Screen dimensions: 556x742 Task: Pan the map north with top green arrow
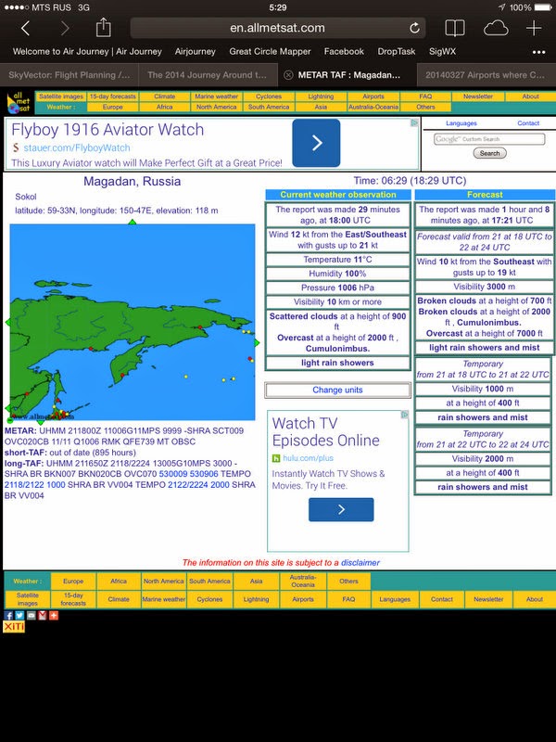pos(133,222)
